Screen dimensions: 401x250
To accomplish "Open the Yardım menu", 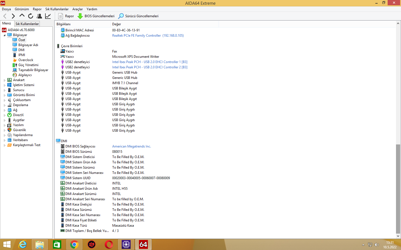I will click(x=92, y=9).
